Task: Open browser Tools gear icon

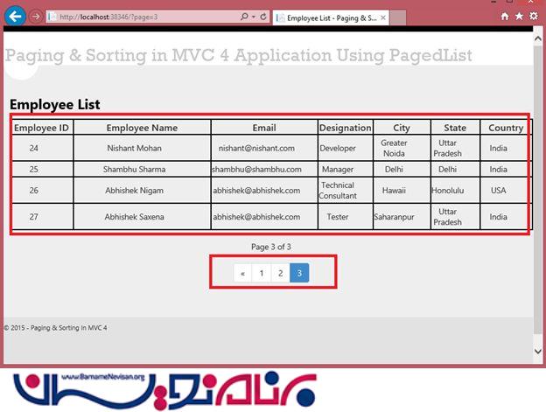Action: point(533,16)
